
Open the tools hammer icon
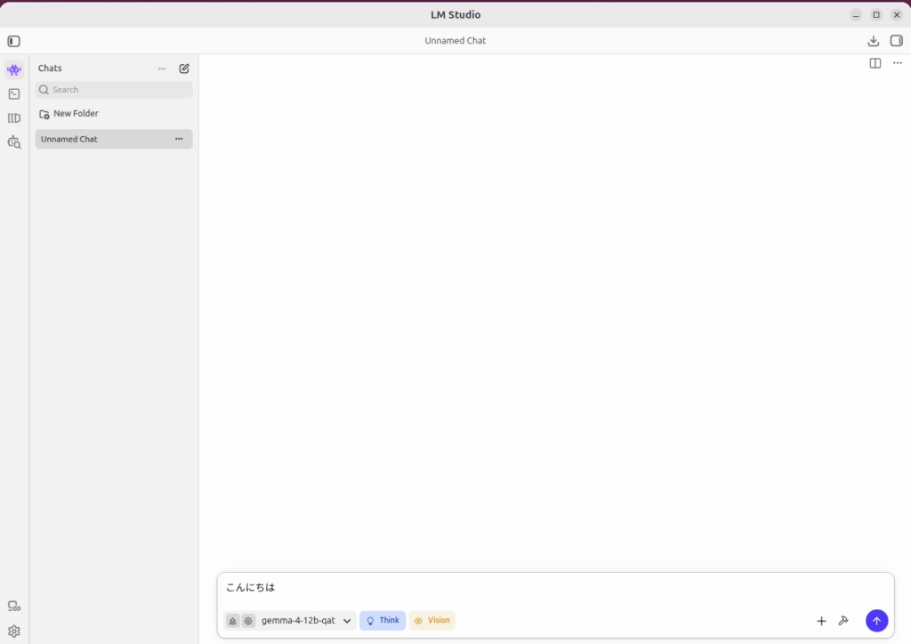843,621
